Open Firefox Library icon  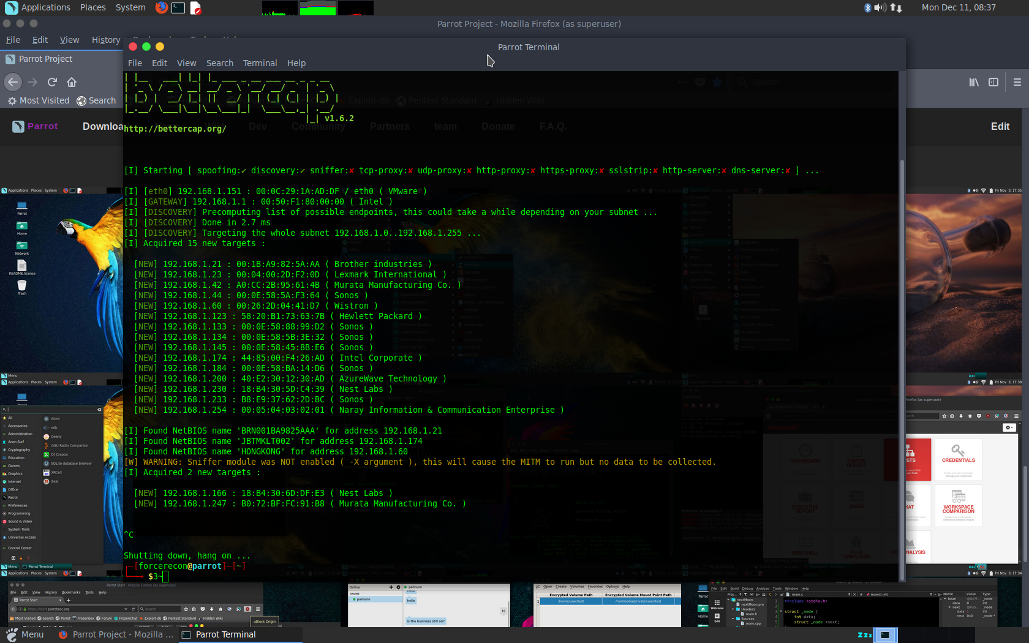click(x=974, y=81)
